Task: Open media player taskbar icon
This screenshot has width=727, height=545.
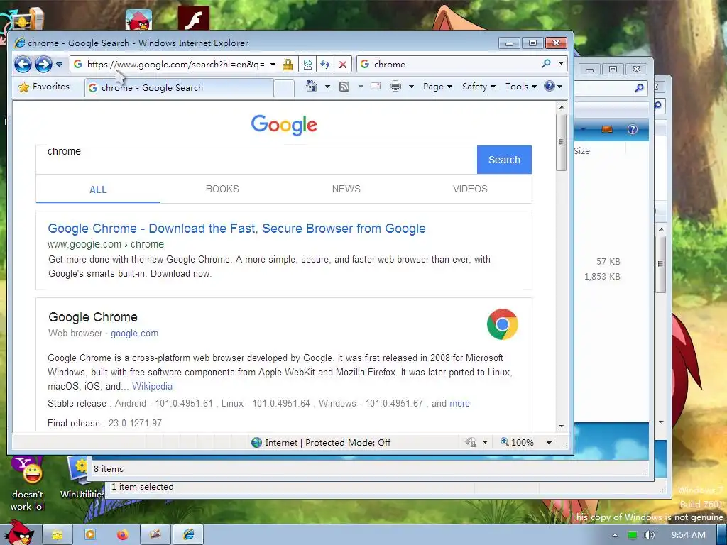Action: pyautogui.click(x=90, y=535)
